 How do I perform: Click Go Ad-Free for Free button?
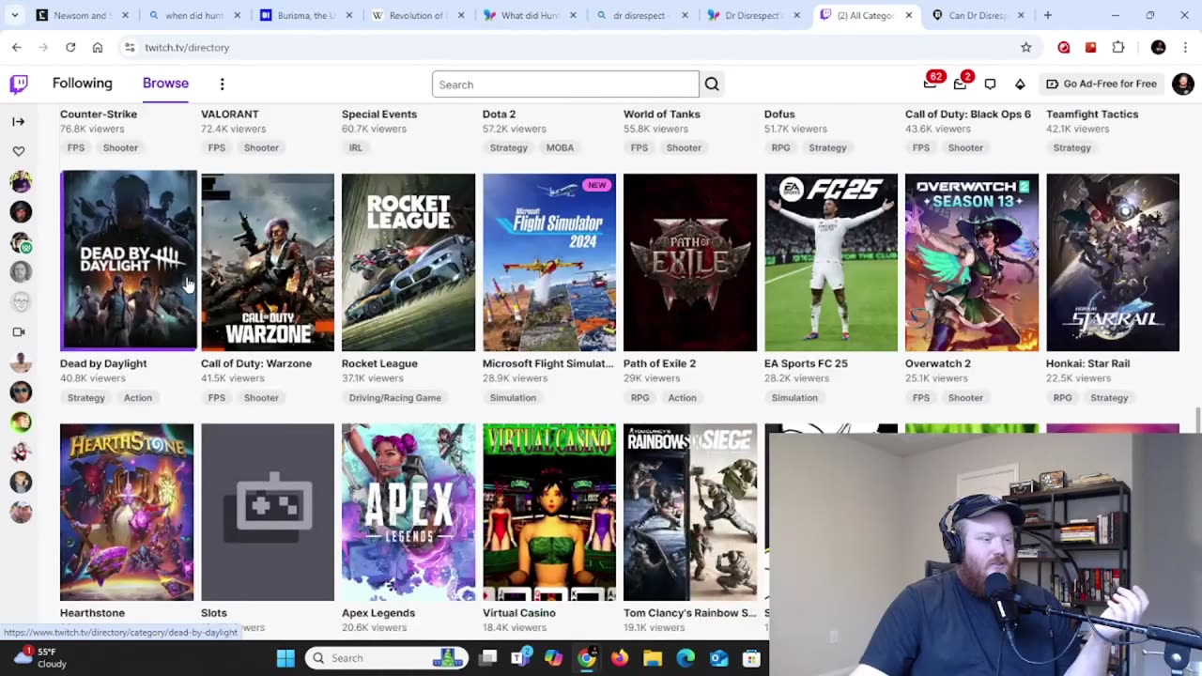[x=1102, y=84]
